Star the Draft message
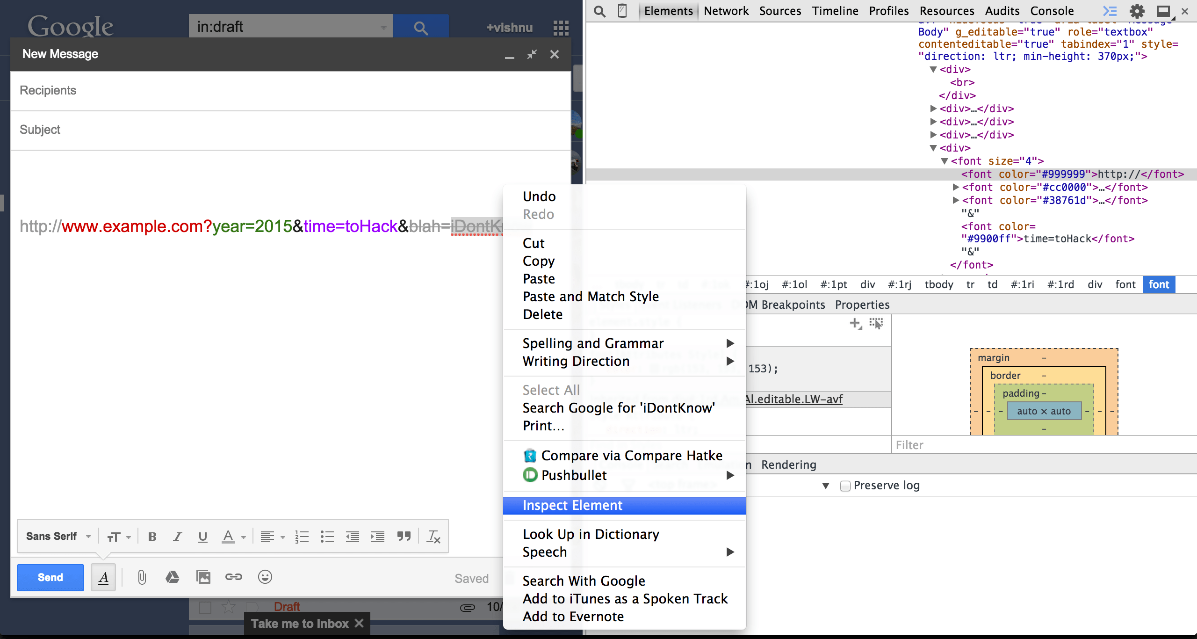Viewport: 1197px width, 639px height. click(x=228, y=607)
